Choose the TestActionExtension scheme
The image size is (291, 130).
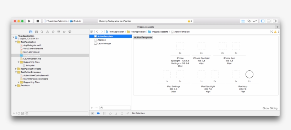(x=55, y=21)
